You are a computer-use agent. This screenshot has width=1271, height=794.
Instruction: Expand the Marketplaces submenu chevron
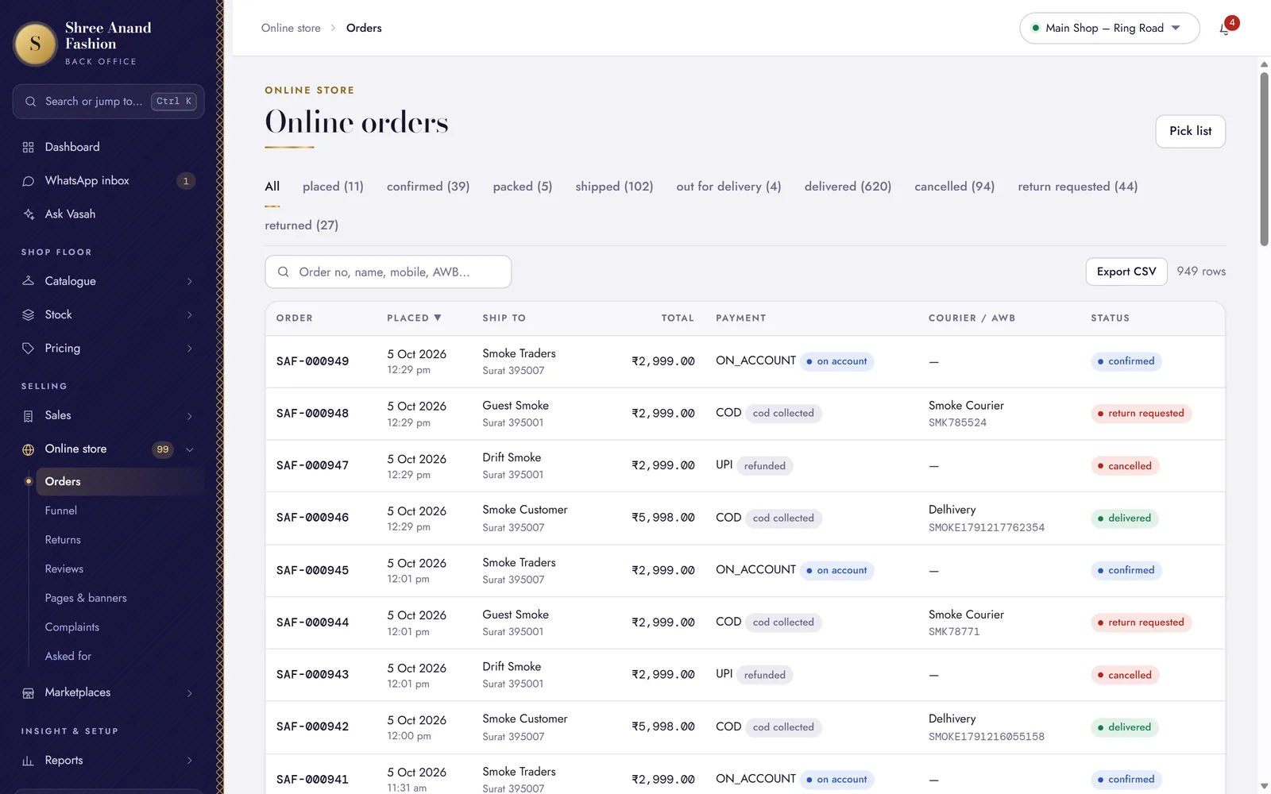click(190, 693)
